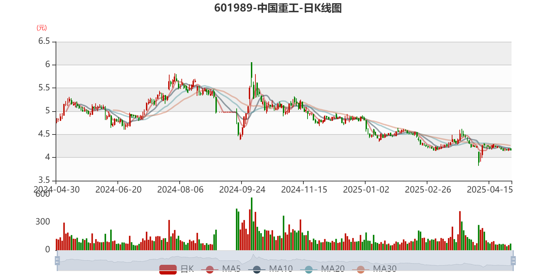Click the 2024-11-15 date axis label
Viewport: 556px width, 278px height.
click(x=304, y=190)
